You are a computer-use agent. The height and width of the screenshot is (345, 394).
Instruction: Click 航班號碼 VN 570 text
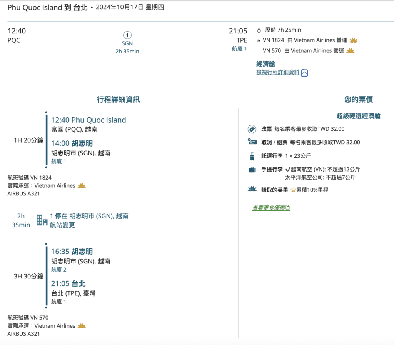click(28, 318)
